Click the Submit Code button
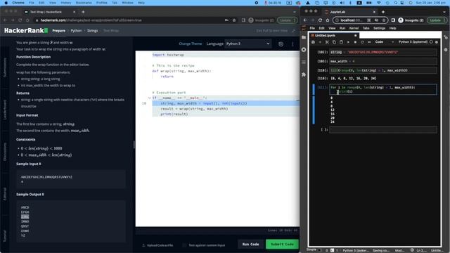 point(282,245)
